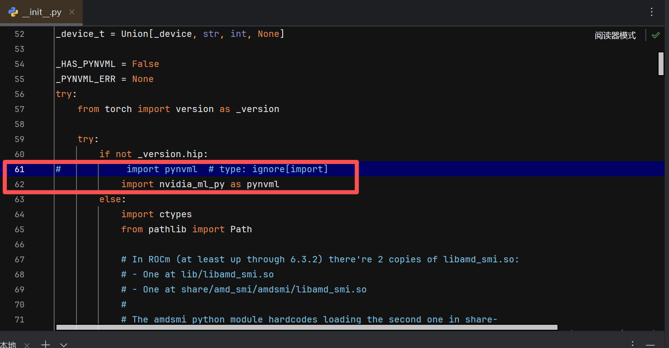
Task: Open the editor three-dot menu at top right
Action: coord(652,12)
